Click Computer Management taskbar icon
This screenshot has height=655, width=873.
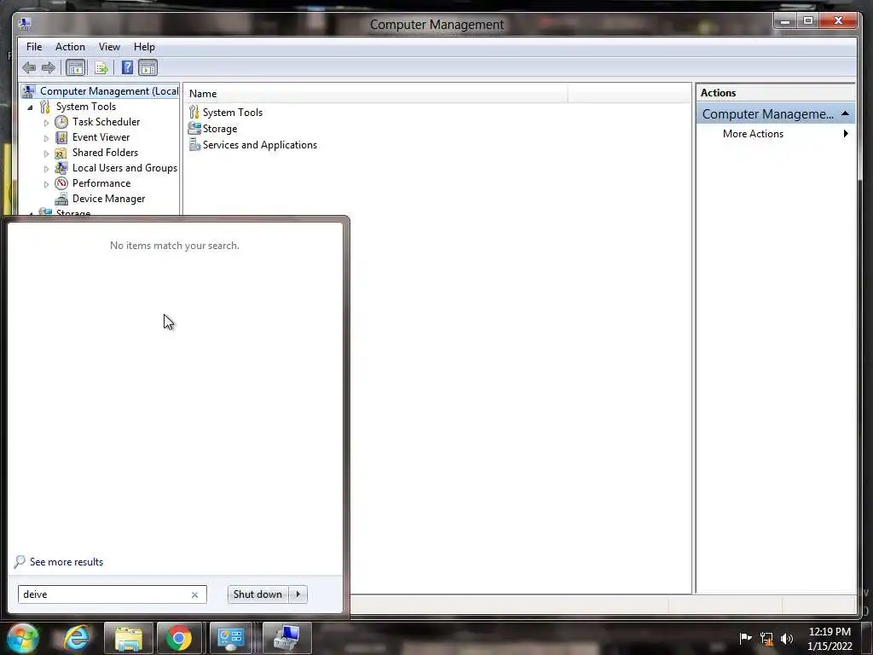[x=286, y=638]
